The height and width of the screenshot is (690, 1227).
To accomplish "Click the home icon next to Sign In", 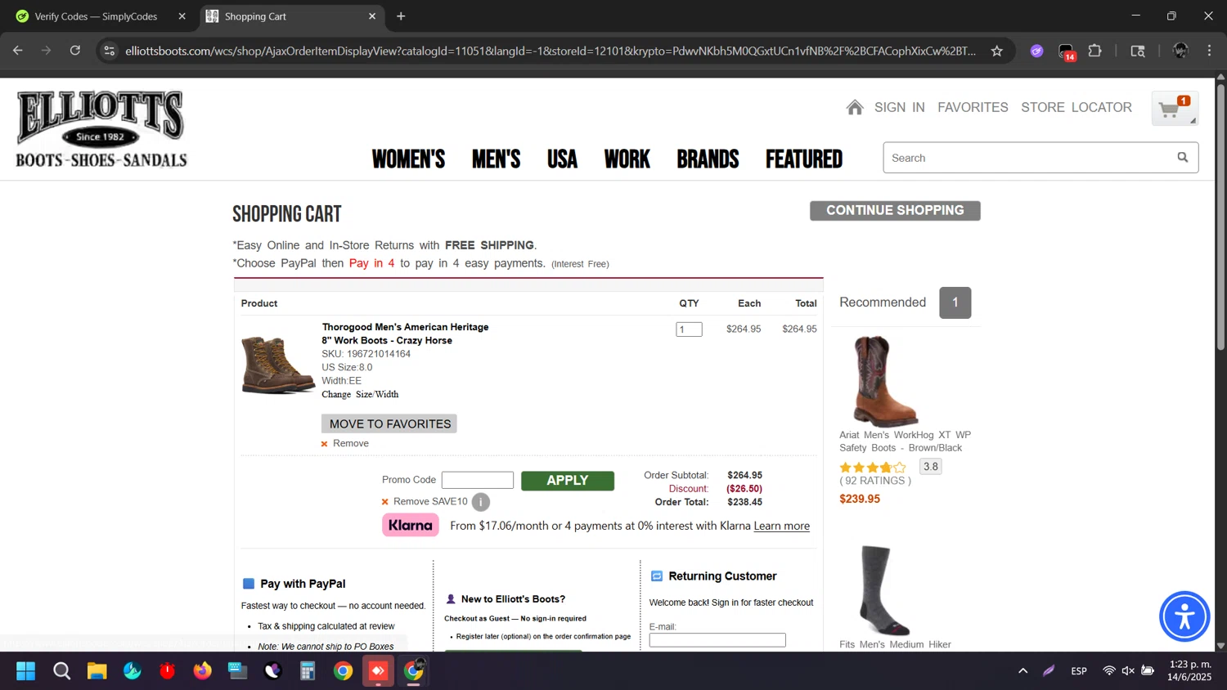I will [x=855, y=107].
